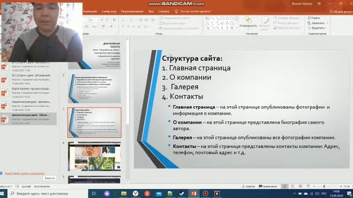This screenshot has width=353, height=198.
Task: Click the slide panel scrollbar down arrow
Action: click(127, 182)
